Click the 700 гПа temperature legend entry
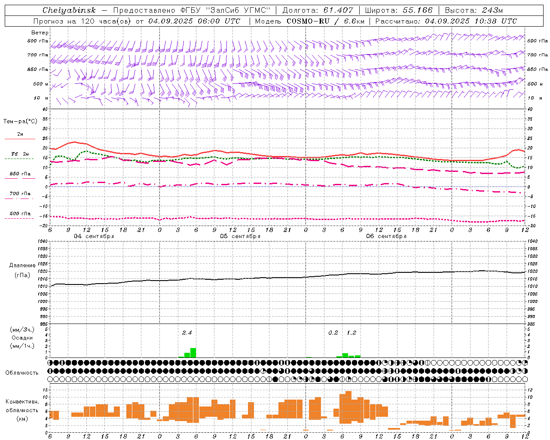550x440 pixels. coord(20,193)
